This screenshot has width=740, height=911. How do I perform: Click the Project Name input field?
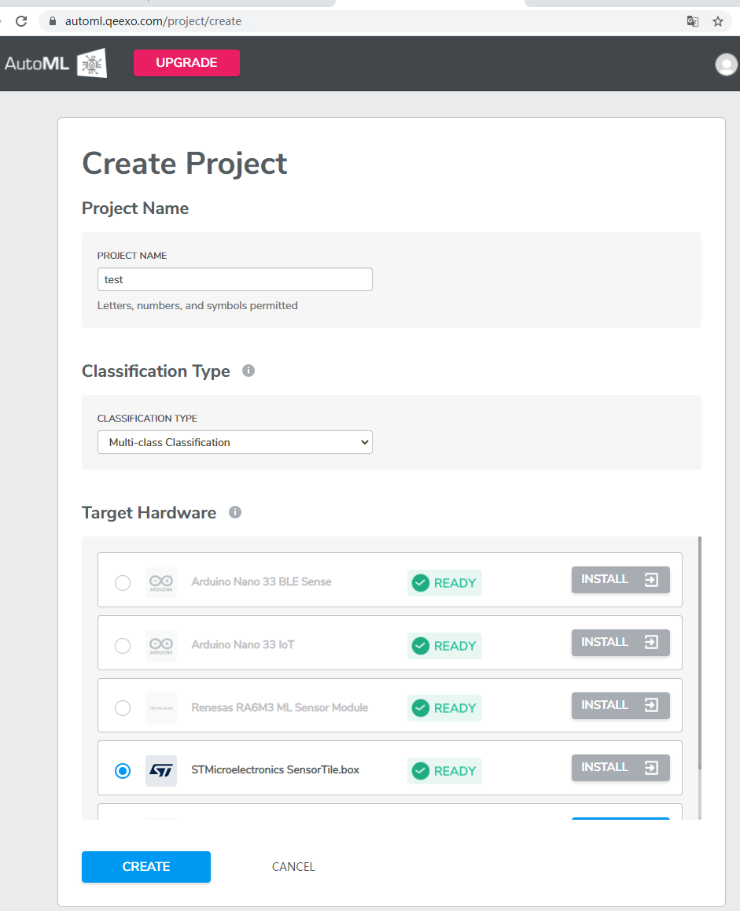click(234, 279)
